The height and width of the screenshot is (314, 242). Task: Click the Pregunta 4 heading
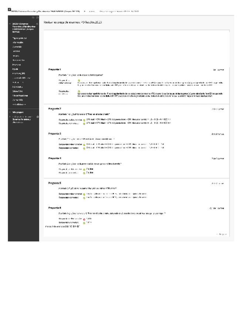pos(55,158)
